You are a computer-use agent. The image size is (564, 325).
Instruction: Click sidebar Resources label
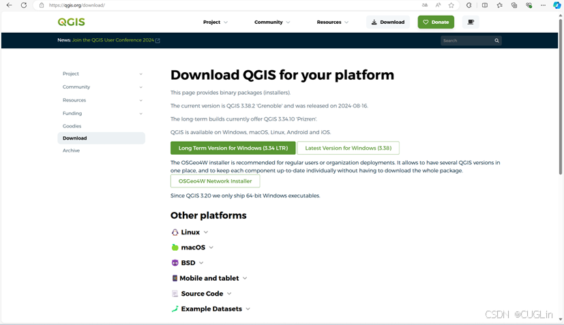point(74,100)
